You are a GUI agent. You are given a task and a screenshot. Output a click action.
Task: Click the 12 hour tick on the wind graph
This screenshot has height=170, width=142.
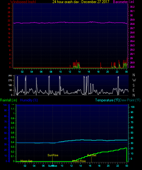tap(70, 72)
